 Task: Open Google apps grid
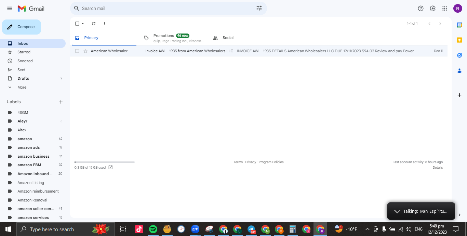point(444,9)
